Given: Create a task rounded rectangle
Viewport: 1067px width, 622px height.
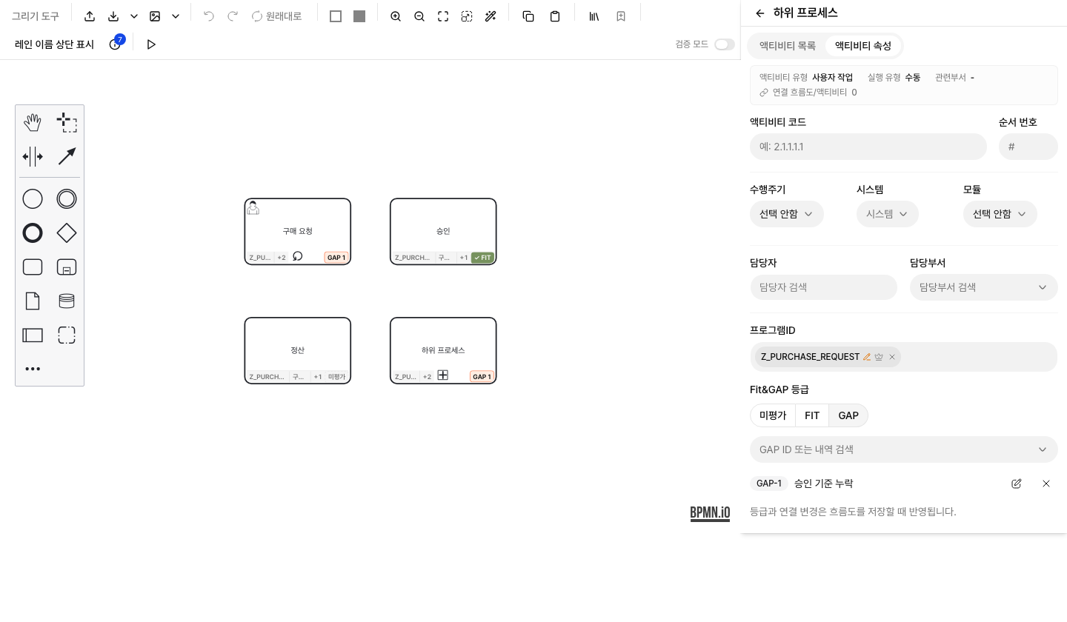Looking at the screenshot, I should 33,267.
